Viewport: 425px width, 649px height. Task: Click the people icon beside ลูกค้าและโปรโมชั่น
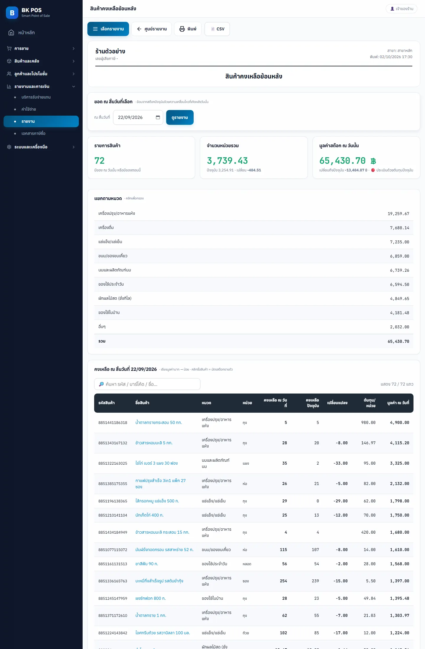point(9,74)
